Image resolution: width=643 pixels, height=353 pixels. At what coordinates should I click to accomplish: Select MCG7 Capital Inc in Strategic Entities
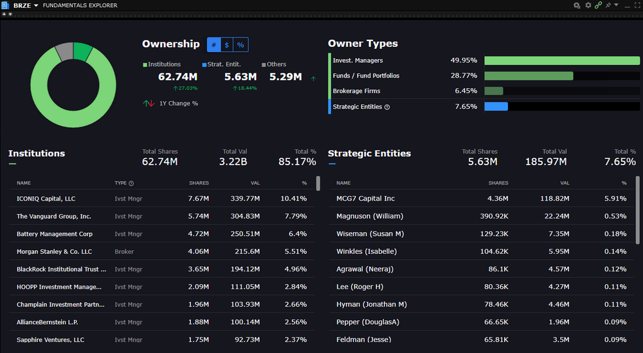coord(365,199)
